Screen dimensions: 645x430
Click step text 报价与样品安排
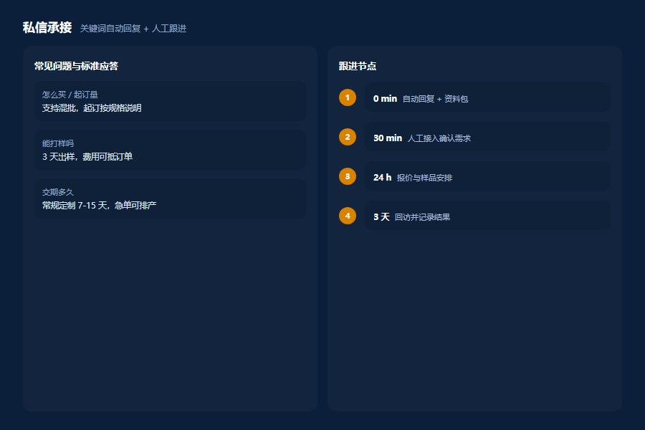click(424, 178)
